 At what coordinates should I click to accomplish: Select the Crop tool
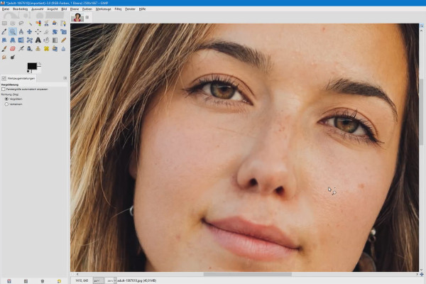pyautogui.click(x=46, y=32)
